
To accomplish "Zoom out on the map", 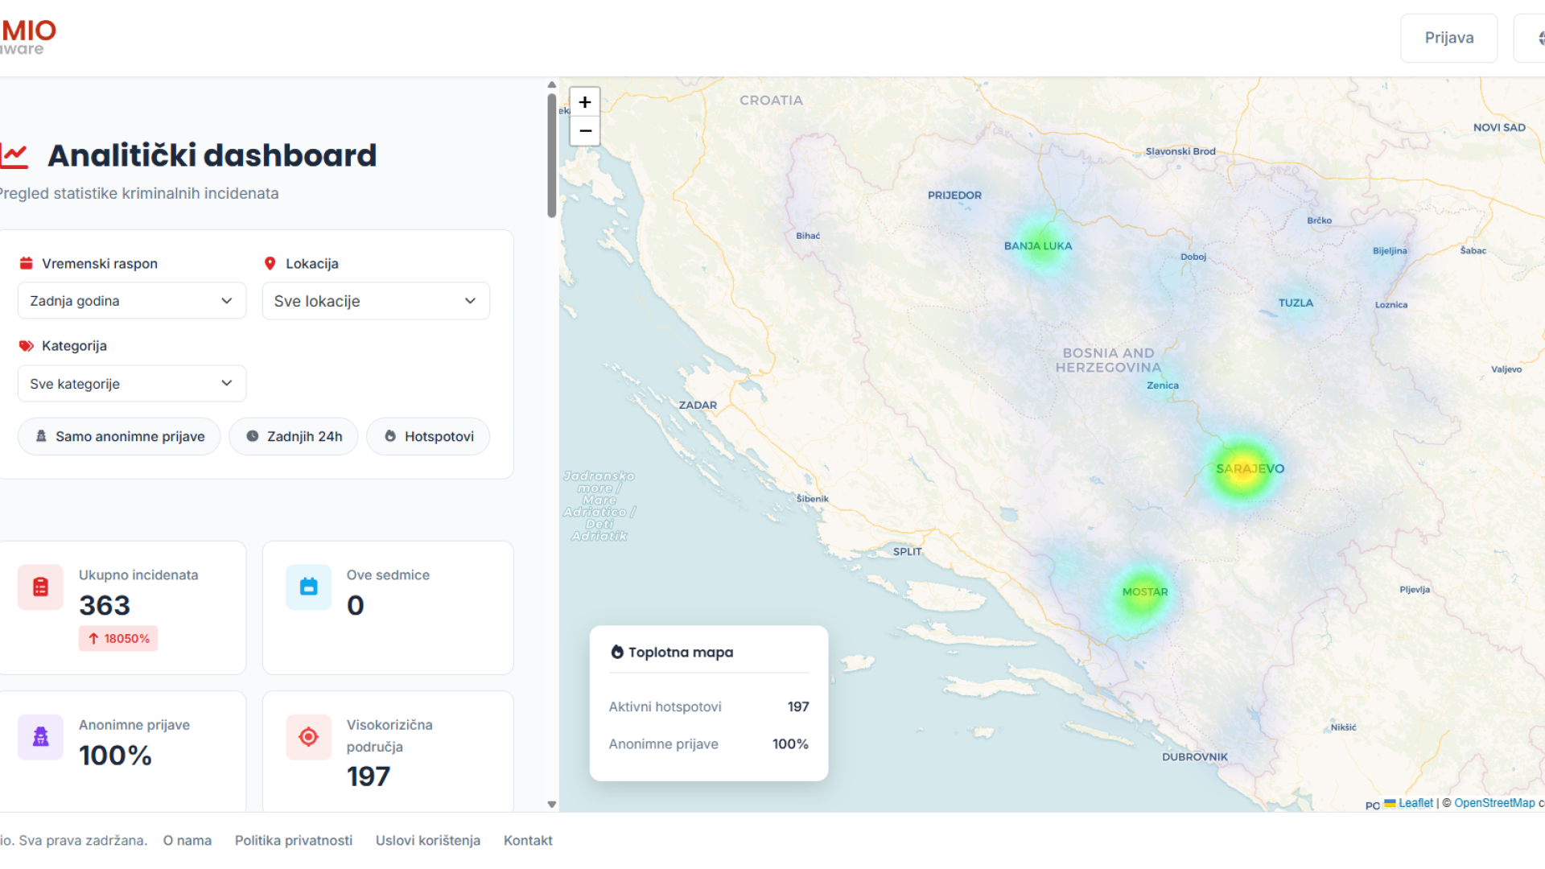I will tap(585, 131).
